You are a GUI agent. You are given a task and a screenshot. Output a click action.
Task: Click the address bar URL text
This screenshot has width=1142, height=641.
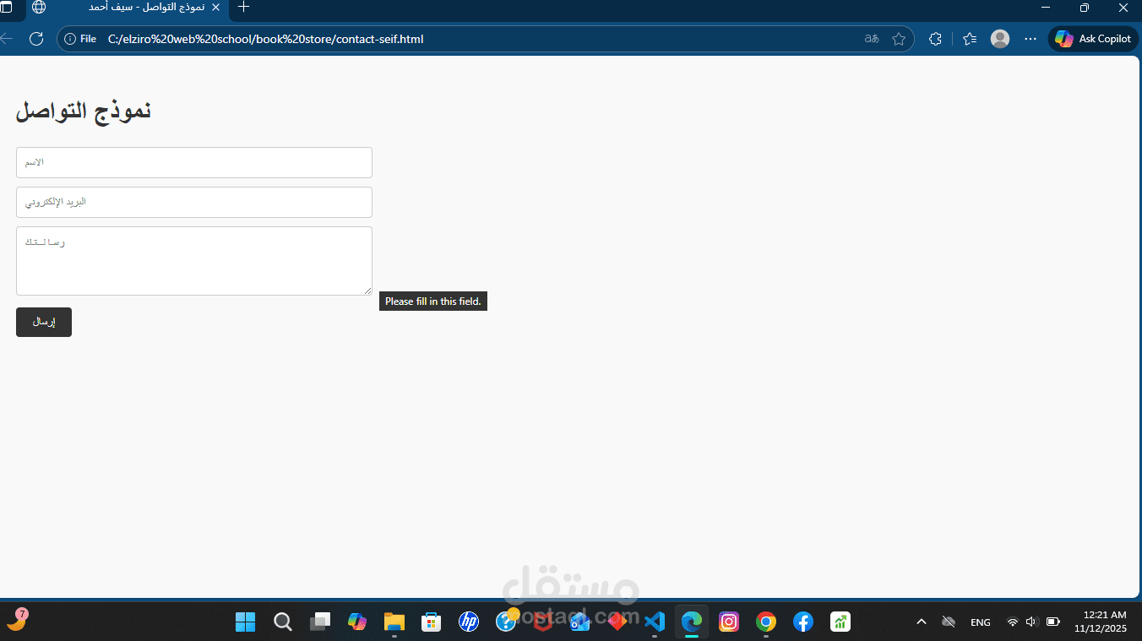tap(265, 39)
